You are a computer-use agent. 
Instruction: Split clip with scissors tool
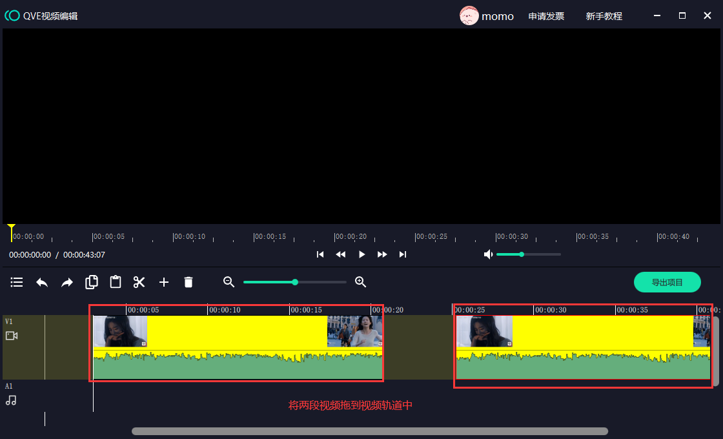click(139, 282)
